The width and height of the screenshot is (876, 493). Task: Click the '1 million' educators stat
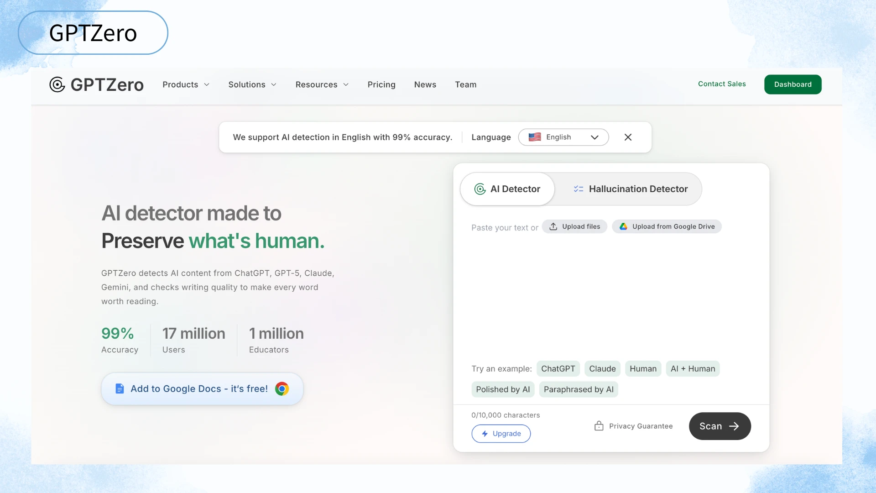coord(276,334)
